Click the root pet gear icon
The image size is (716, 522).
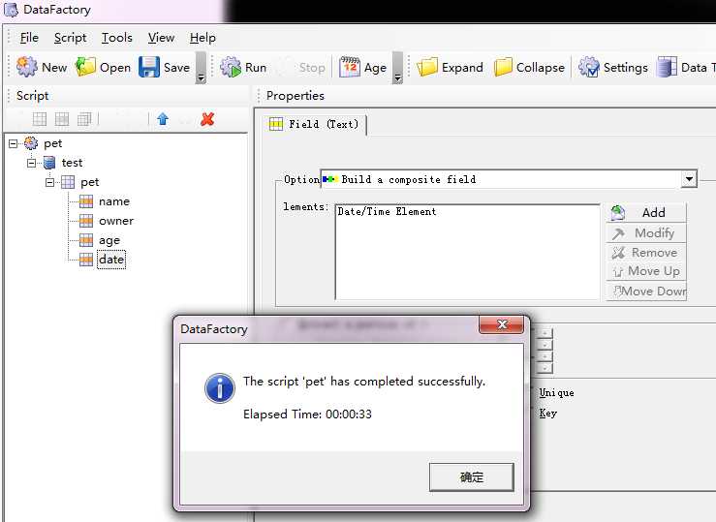[31, 143]
